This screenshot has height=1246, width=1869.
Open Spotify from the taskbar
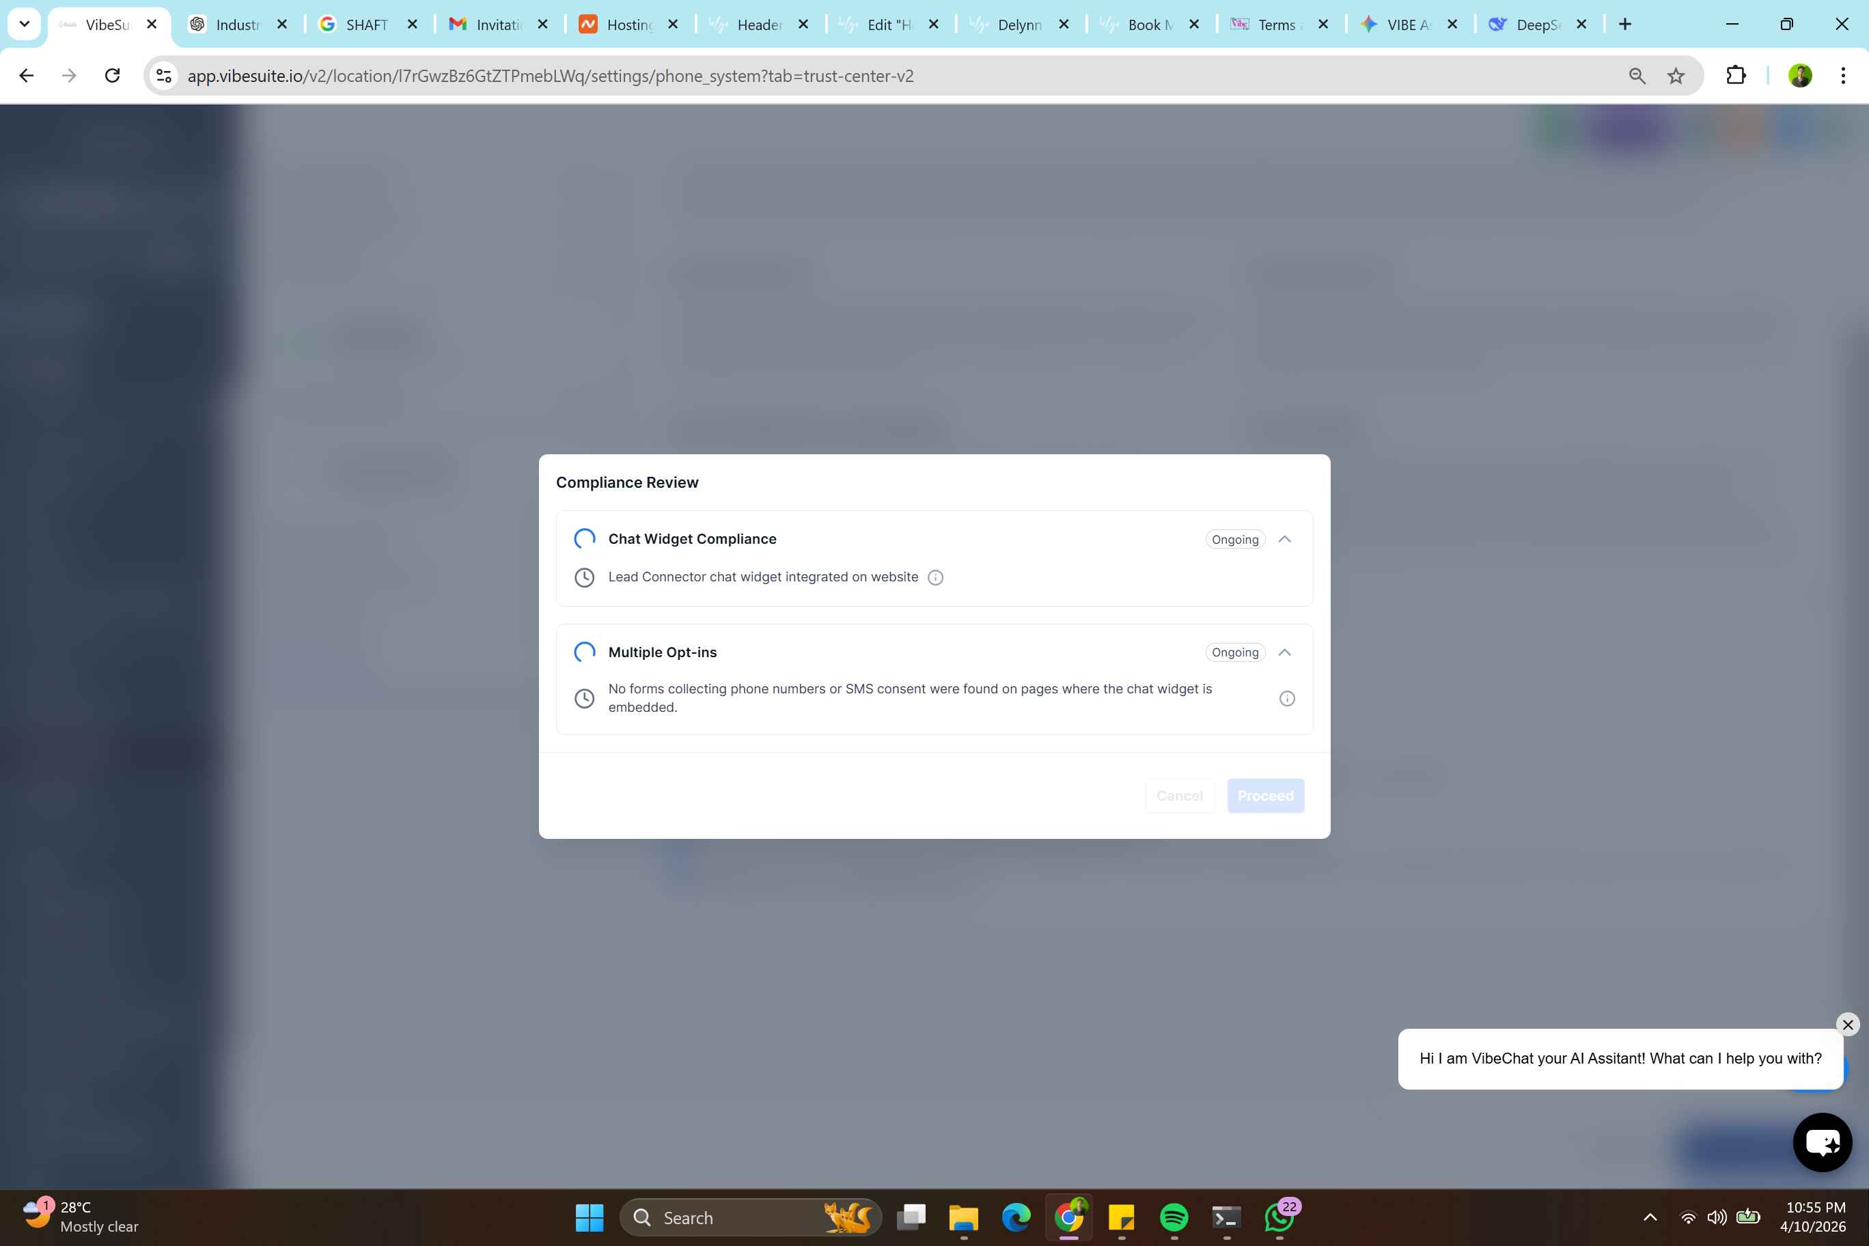1174,1217
